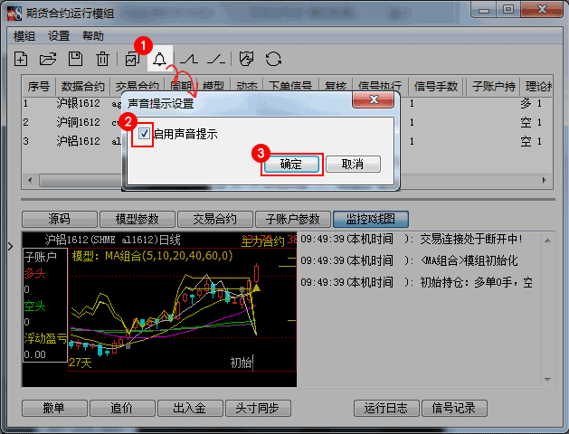
Task: Click the save disk toolbar icon
Action: pyautogui.click(x=76, y=60)
